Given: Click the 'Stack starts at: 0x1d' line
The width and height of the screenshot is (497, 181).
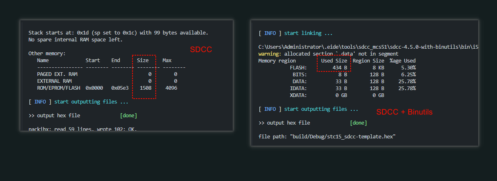Looking at the screenshot, I should coord(118,32).
